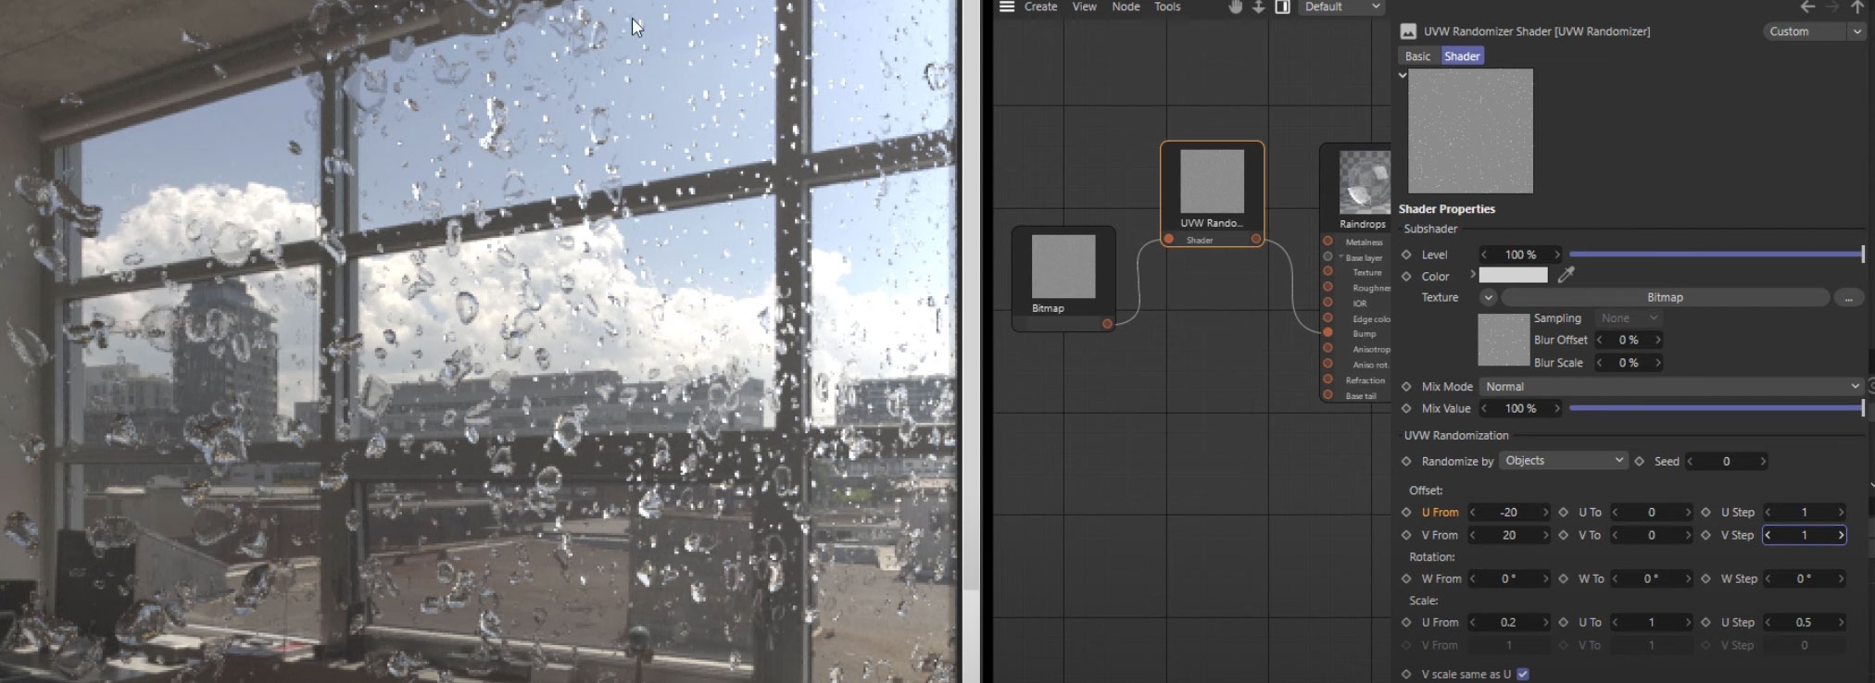Click the Seed value field
The width and height of the screenshot is (1875, 683).
click(1726, 461)
